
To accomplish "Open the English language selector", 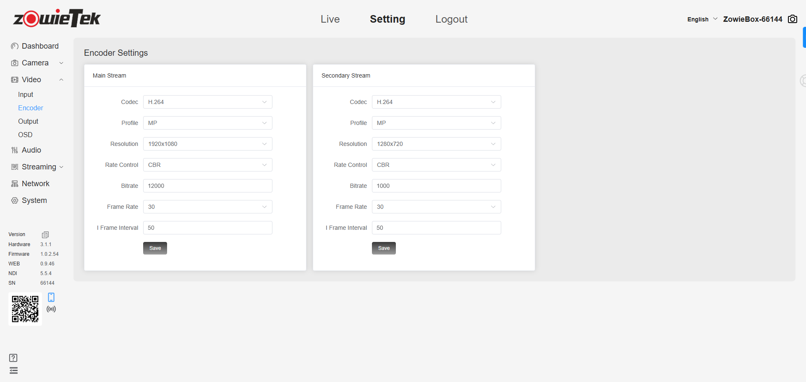I will tap(701, 19).
